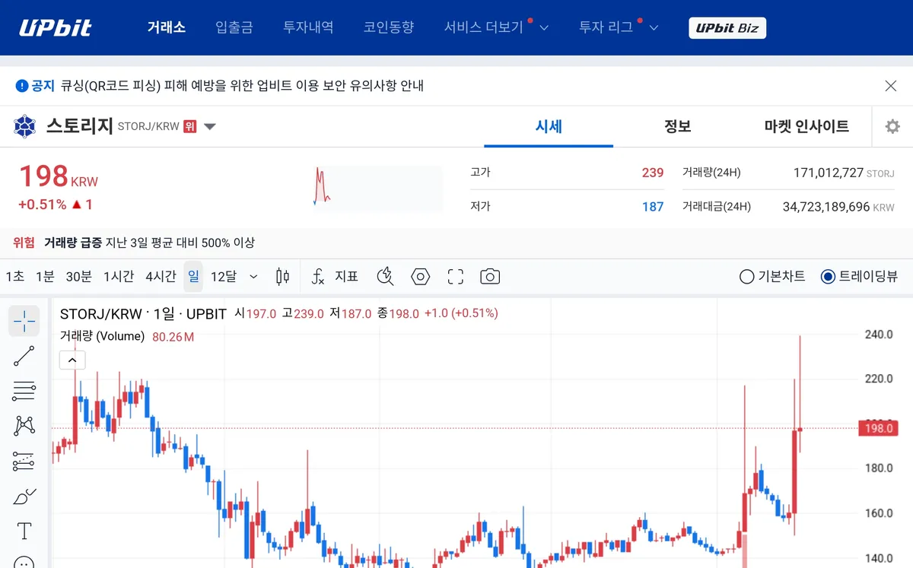Open the 큐싱 security notice link
913x568 pixels.
(x=242, y=86)
